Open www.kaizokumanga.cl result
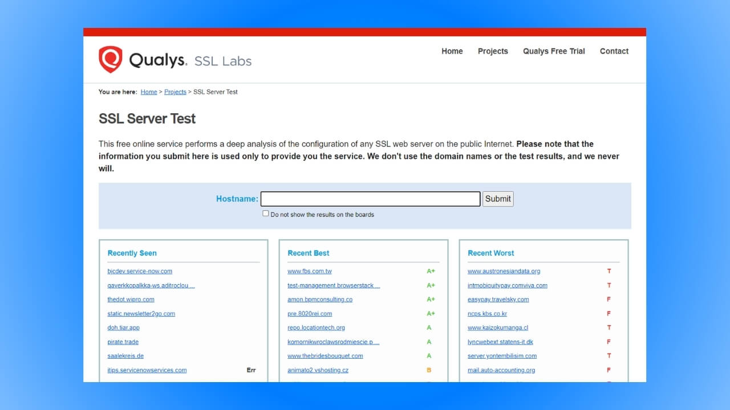Viewport: 730px width, 410px height. 498,328
